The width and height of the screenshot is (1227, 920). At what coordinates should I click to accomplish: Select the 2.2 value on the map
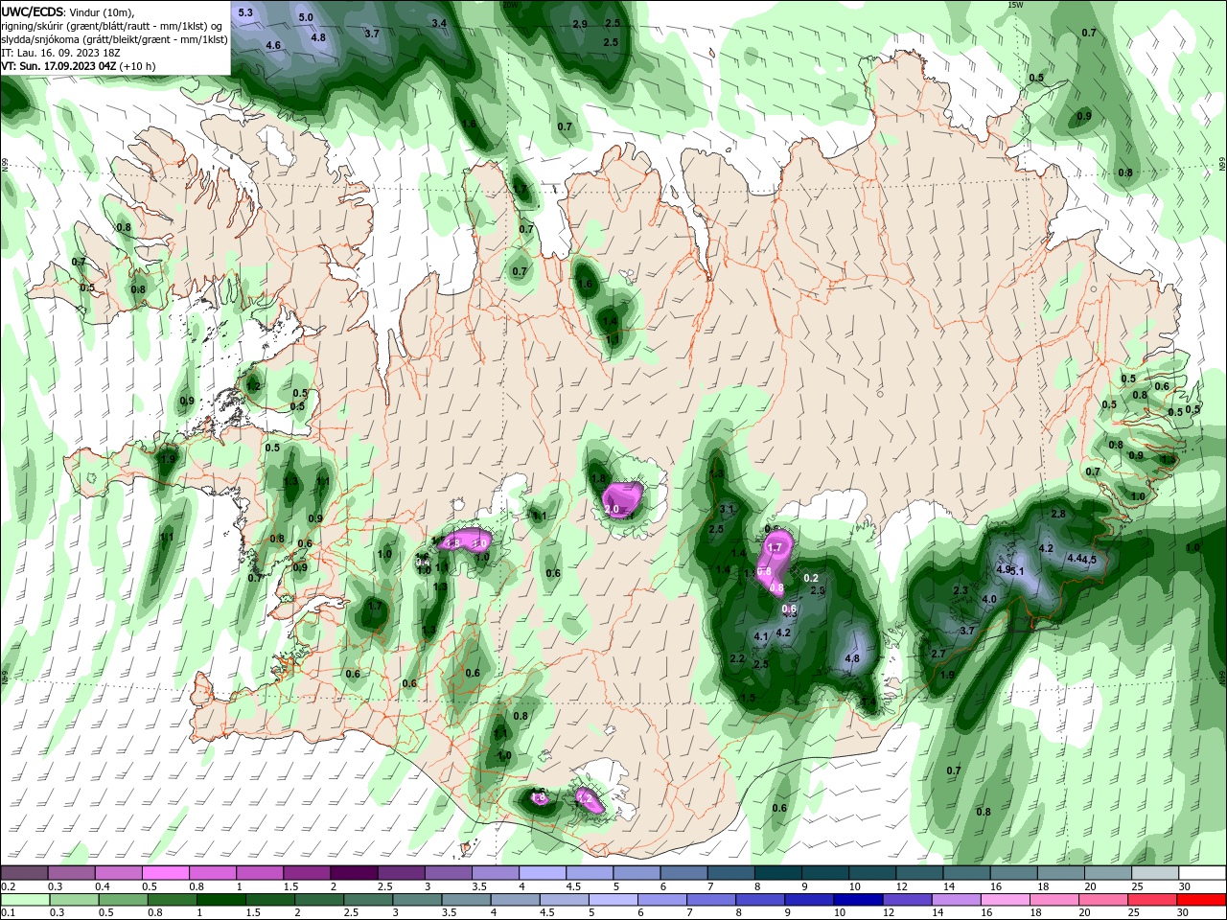point(737,658)
